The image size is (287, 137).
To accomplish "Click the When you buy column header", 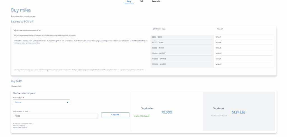I will pyautogui.click(x=159, y=29).
